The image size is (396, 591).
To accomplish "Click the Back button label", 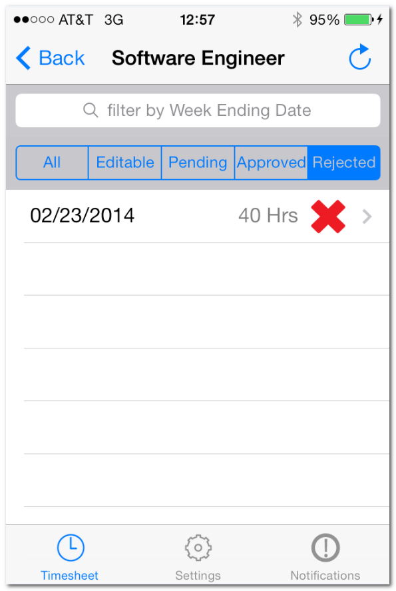I will pyautogui.click(x=62, y=58).
